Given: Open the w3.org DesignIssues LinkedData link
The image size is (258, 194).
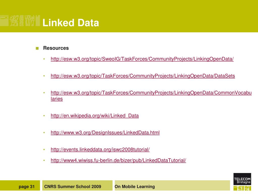Looking at the screenshot, I should pyautogui.click(x=105, y=133).
